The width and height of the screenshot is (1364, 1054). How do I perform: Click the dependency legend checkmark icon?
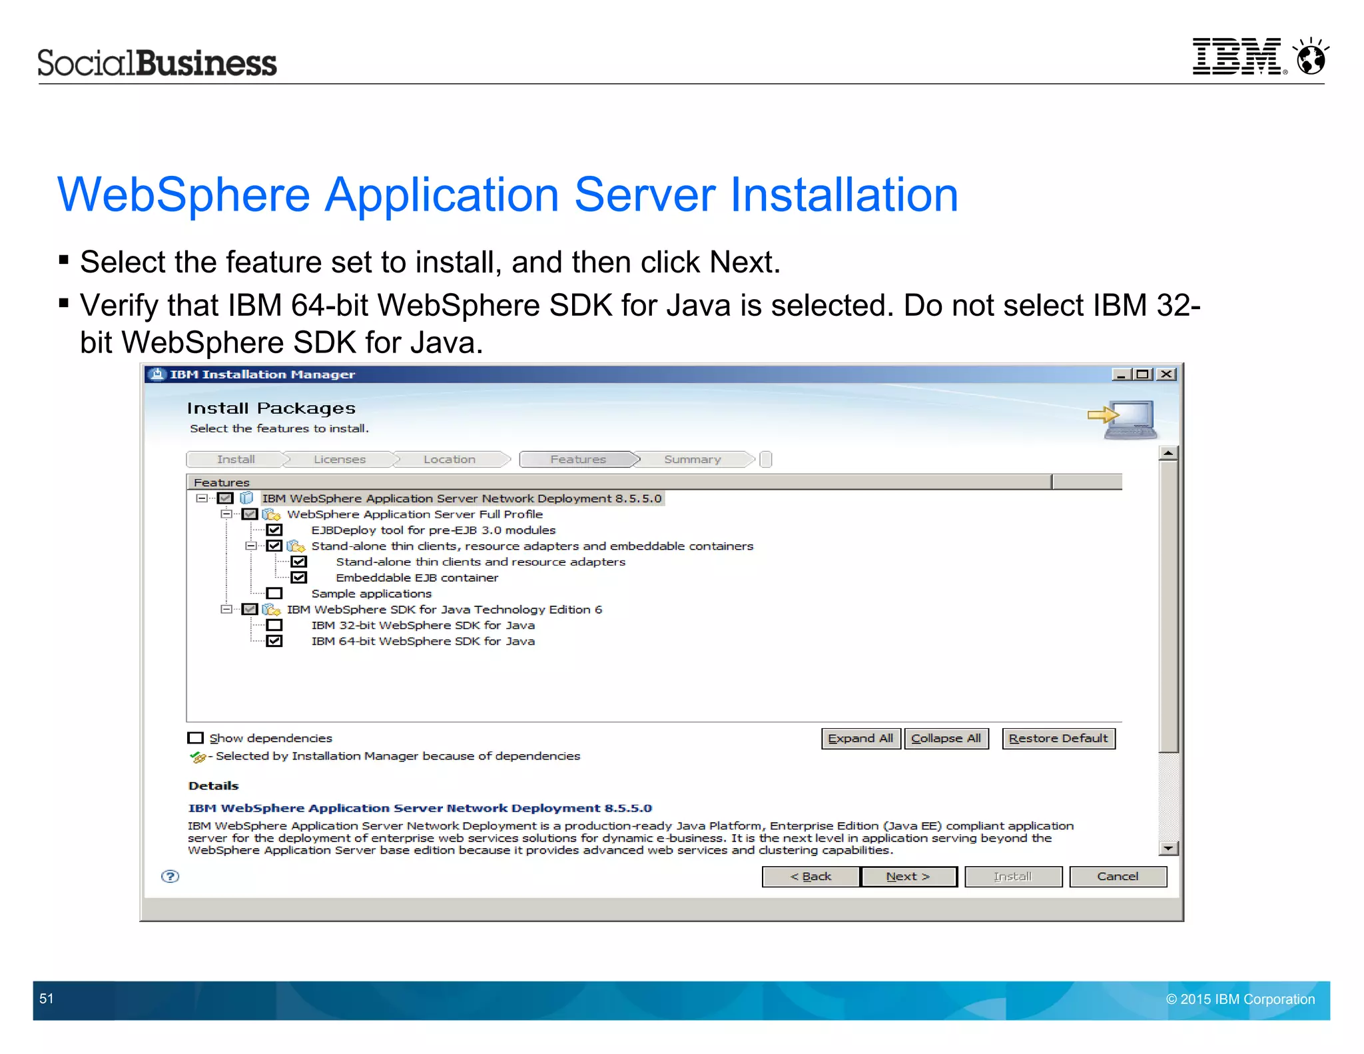198,757
